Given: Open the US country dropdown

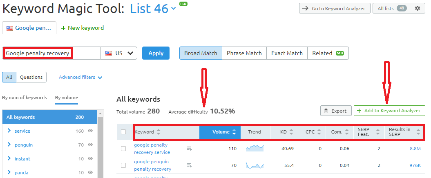Looking at the screenshot, I should [x=119, y=53].
